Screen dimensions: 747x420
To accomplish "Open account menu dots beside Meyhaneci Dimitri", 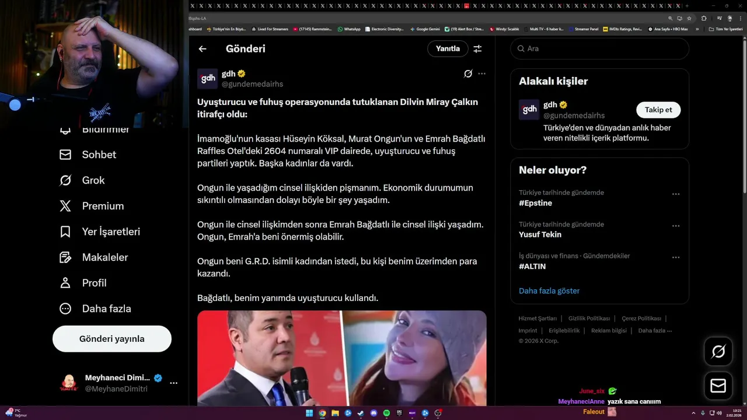I will (x=173, y=383).
